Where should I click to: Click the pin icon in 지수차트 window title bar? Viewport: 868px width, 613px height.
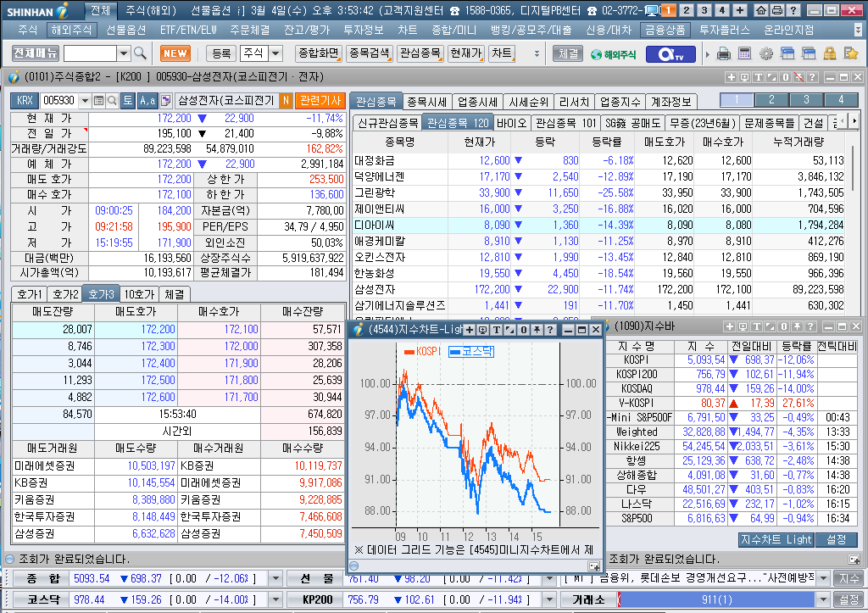point(537,330)
